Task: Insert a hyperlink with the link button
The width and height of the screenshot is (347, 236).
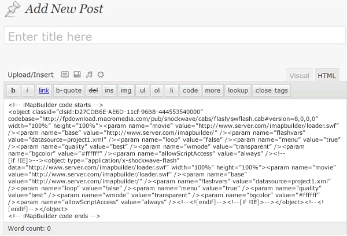Action: click(44, 90)
